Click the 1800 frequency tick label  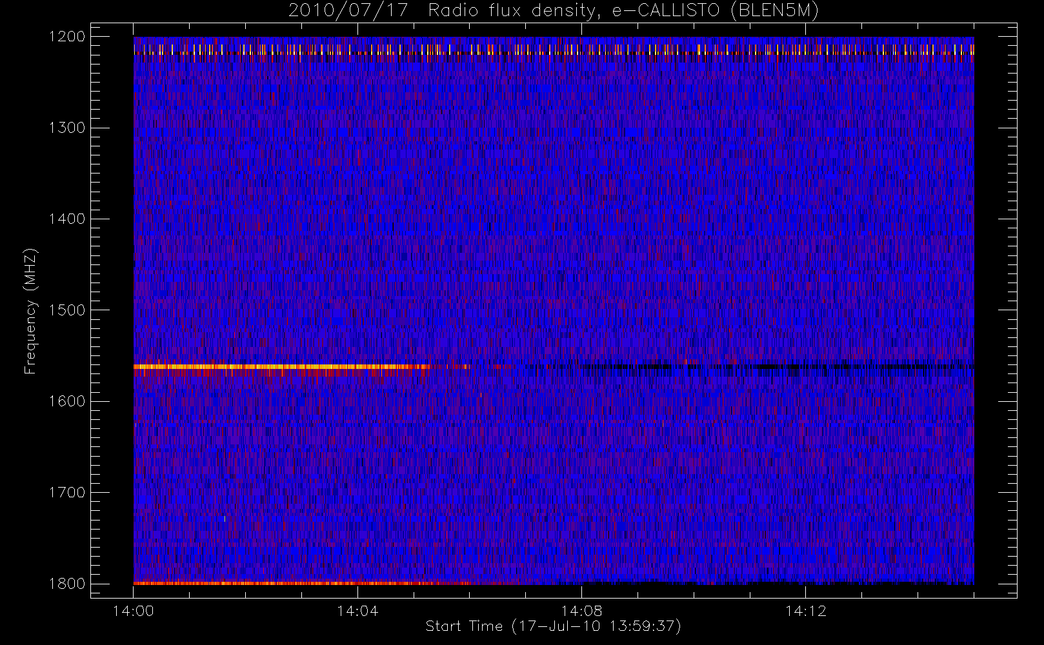click(67, 584)
